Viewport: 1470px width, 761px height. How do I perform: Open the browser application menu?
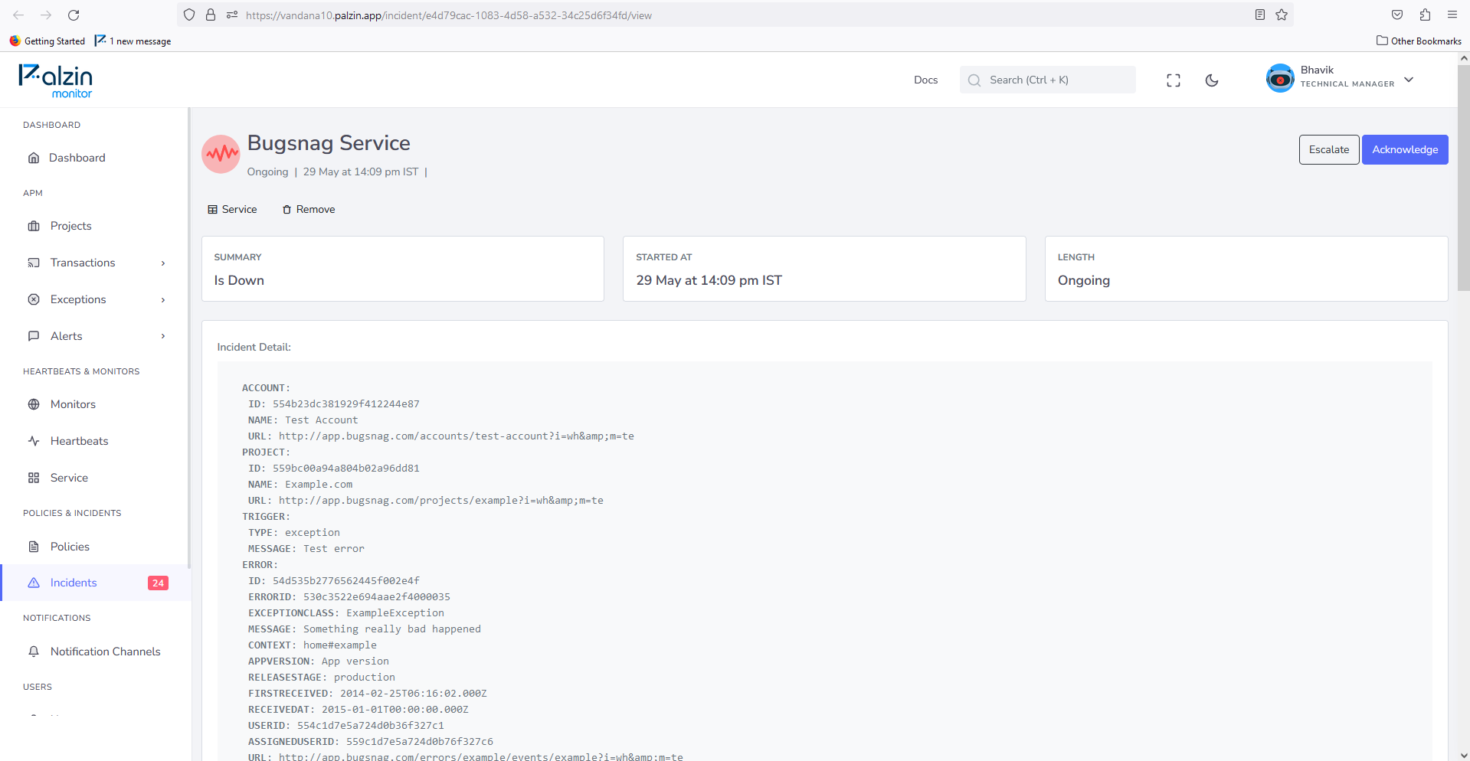pyautogui.click(x=1452, y=15)
